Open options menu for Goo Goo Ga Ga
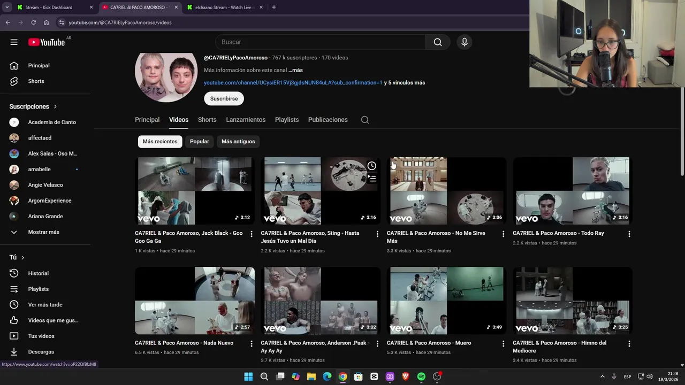685x385 pixels. (252, 234)
